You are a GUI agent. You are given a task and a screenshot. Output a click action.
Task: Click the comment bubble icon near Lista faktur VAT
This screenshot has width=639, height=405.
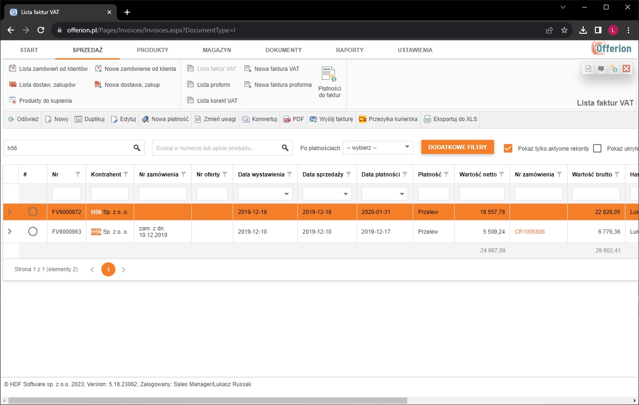point(601,68)
